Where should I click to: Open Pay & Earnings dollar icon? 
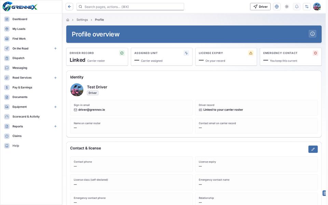tap(7, 87)
